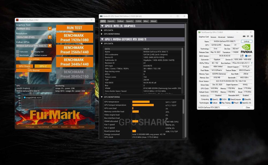Open the Scores link in FurMark
268x165 pixels.
point(55,127)
